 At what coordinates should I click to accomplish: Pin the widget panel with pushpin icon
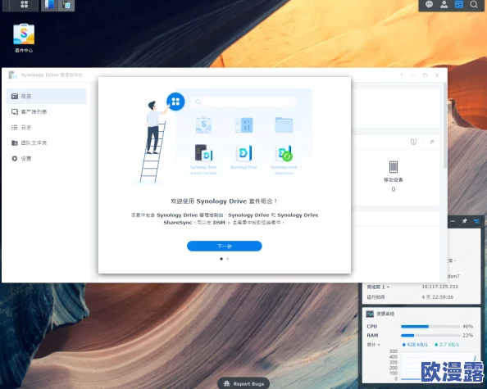coord(464,221)
